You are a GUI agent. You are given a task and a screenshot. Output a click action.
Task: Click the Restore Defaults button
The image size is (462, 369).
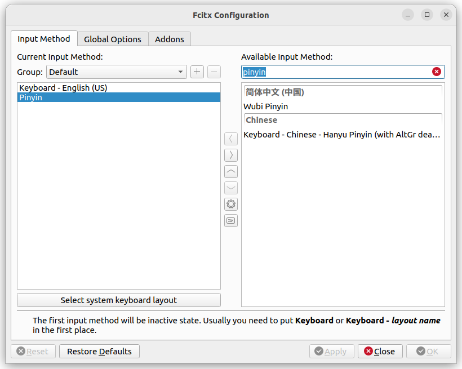point(99,352)
